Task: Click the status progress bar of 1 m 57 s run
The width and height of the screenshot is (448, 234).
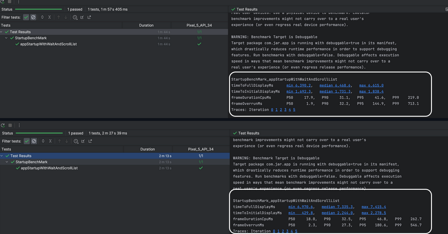Action: tap(38, 10)
